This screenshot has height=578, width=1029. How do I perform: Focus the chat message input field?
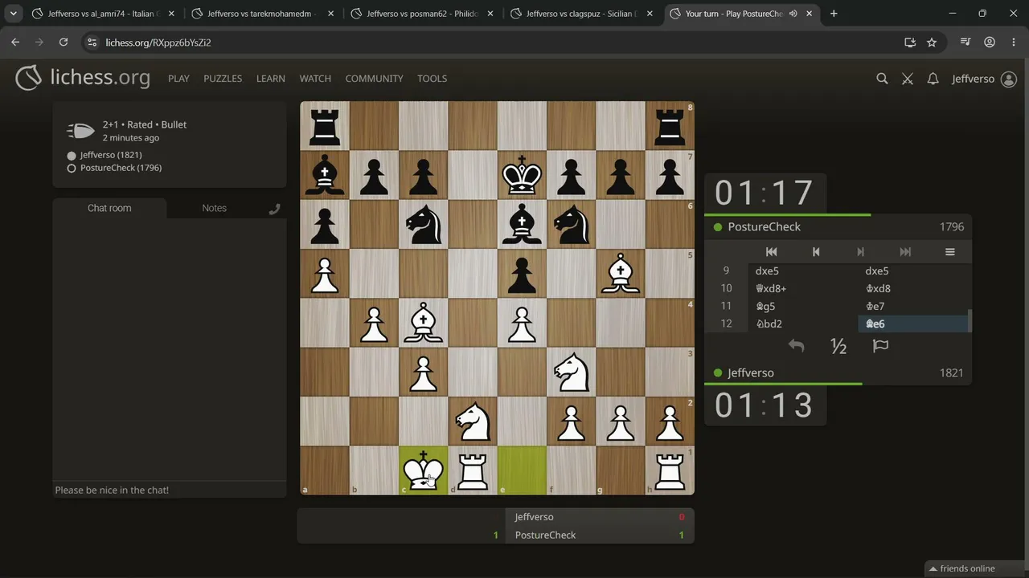(x=170, y=490)
